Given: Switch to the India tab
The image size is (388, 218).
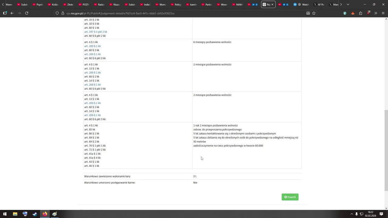Looking at the screenshot, I should tap(146, 5).
